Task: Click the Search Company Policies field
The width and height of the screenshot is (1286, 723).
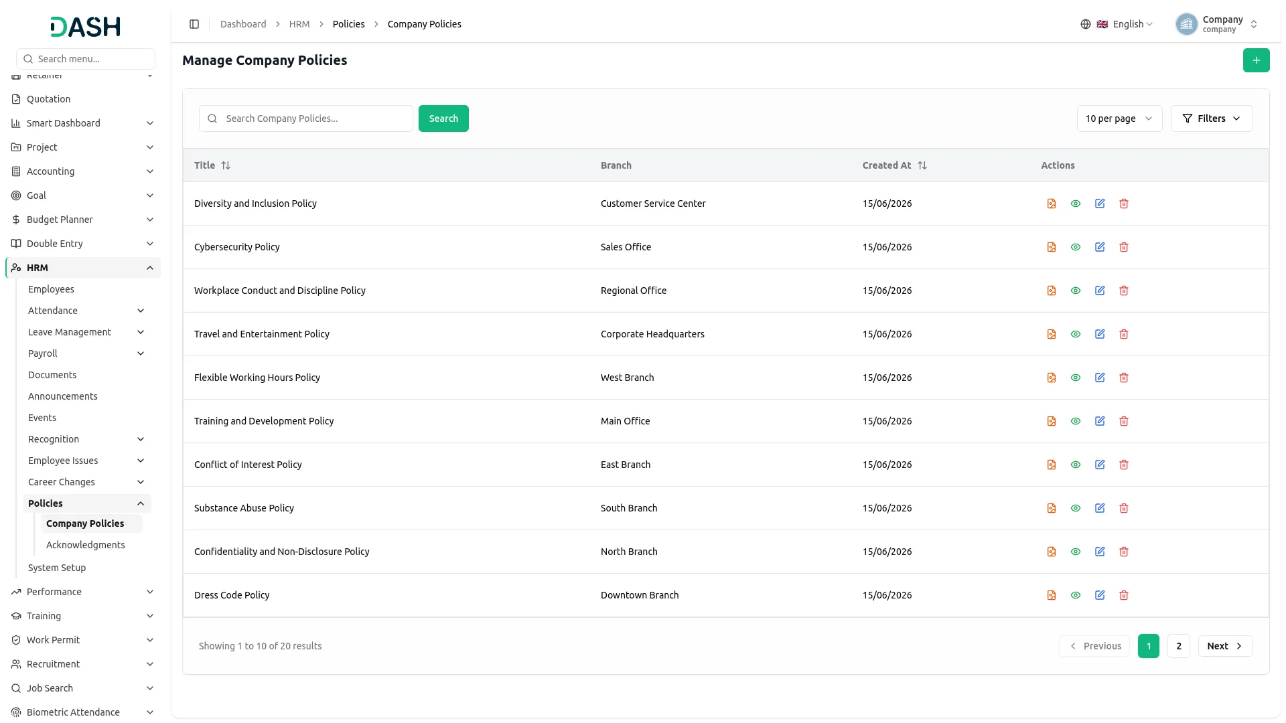Action: (x=306, y=118)
